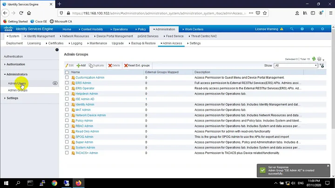The width and height of the screenshot is (335, 188).
Task: Open the Work Centers menu
Action: coord(193,29)
